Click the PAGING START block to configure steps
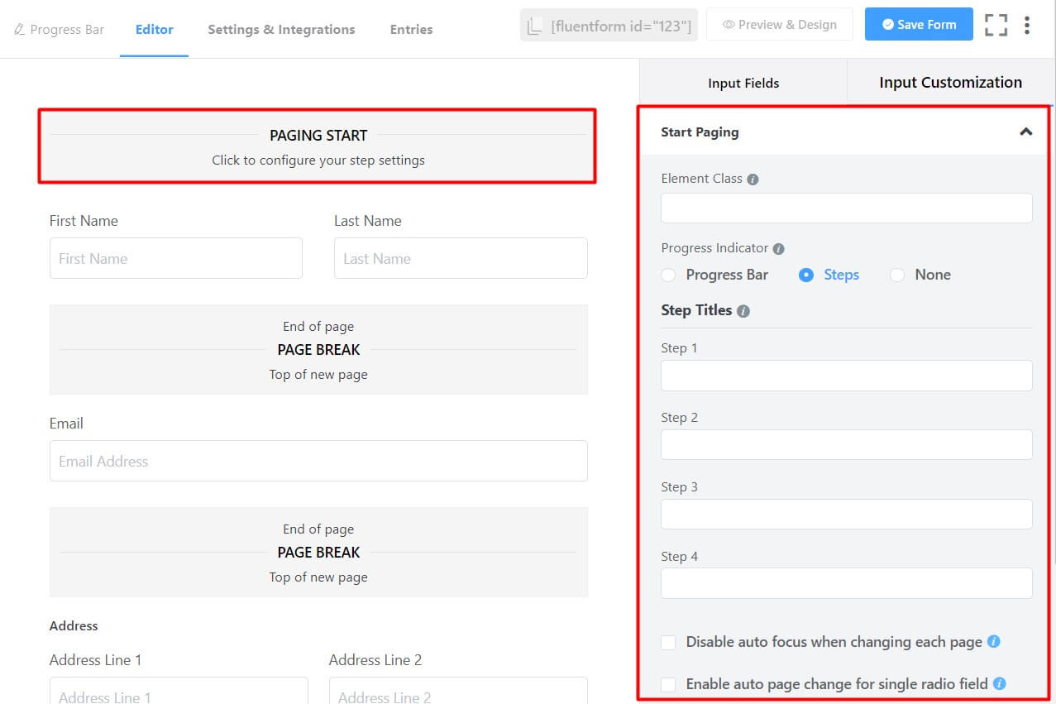 [318, 146]
